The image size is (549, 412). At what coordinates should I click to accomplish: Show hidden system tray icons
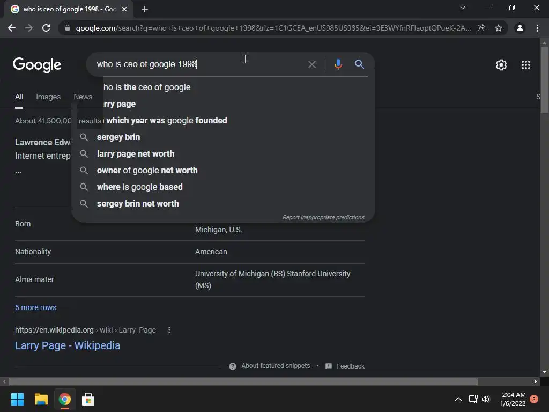click(x=458, y=399)
